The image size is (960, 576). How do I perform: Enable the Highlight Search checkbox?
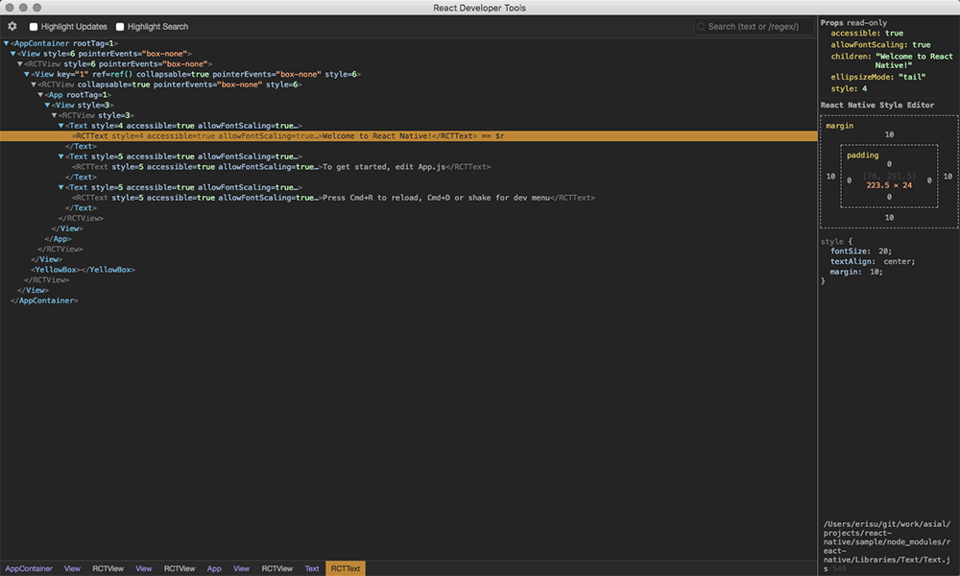click(x=120, y=26)
